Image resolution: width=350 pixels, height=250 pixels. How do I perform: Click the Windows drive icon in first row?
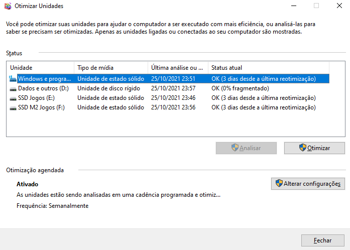(13, 79)
